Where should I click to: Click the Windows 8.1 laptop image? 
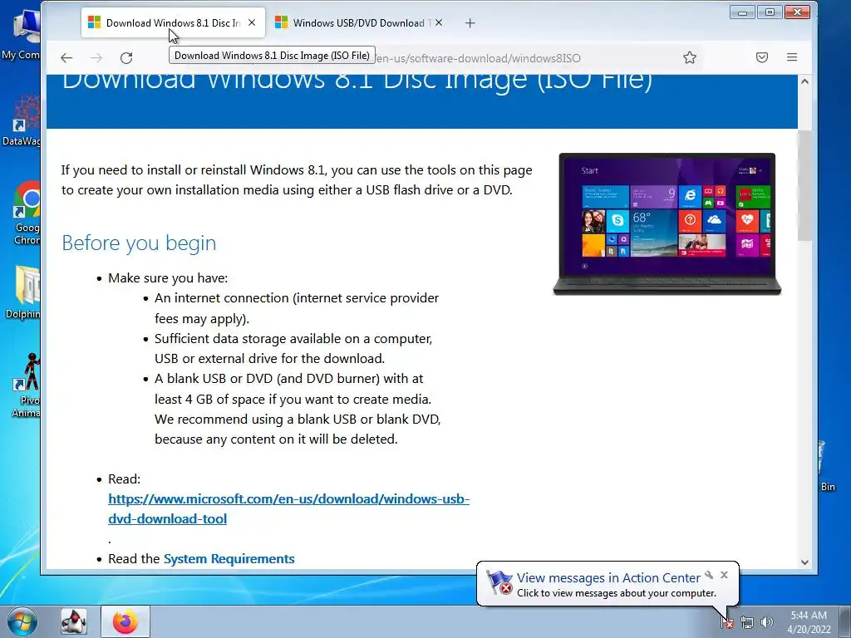(667, 224)
